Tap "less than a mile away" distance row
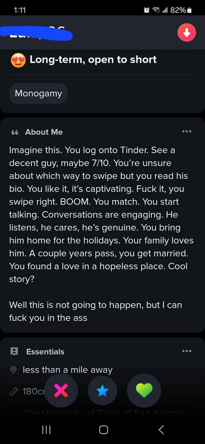 click(x=67, y=370)
